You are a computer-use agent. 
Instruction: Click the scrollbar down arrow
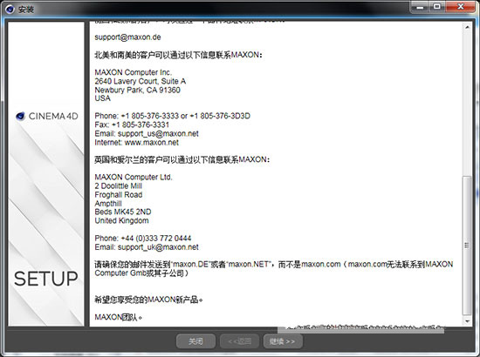click(x=467, y=321)
